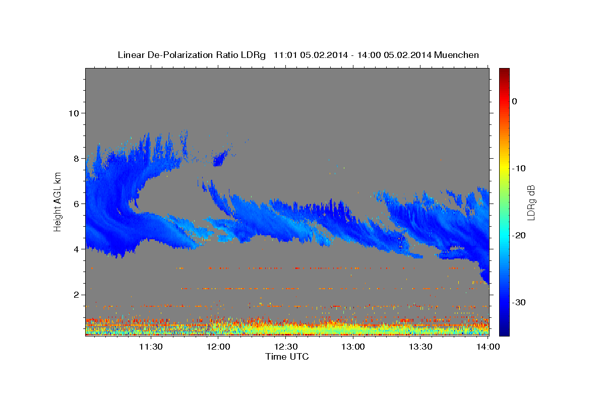
Task: Click the 13:00 time tick label
Action: tap(353, 347)
